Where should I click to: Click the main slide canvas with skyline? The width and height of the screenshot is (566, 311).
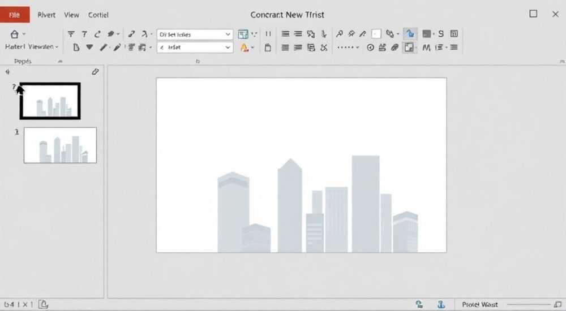coord(302,165)
